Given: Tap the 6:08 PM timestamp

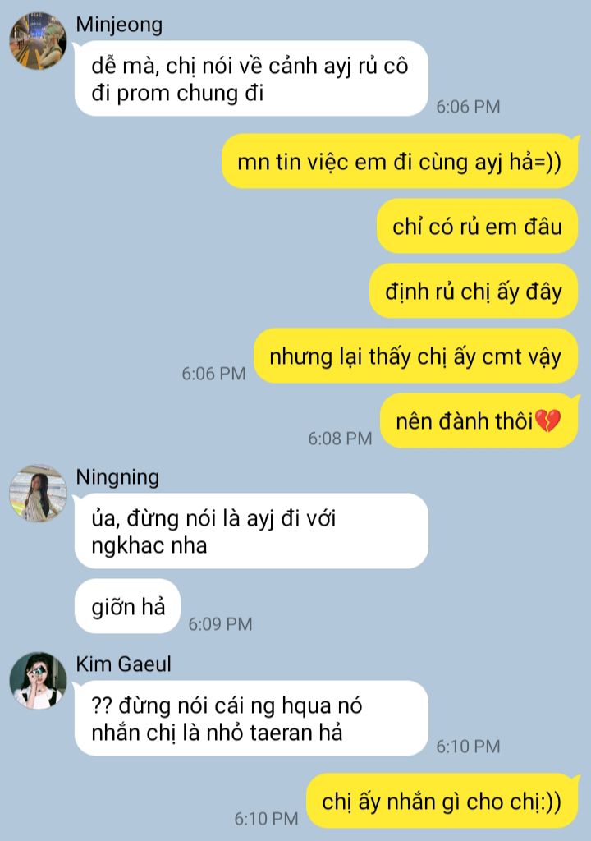Looking at the screenshot, I should pyautogui.click(x=340, y=439).
